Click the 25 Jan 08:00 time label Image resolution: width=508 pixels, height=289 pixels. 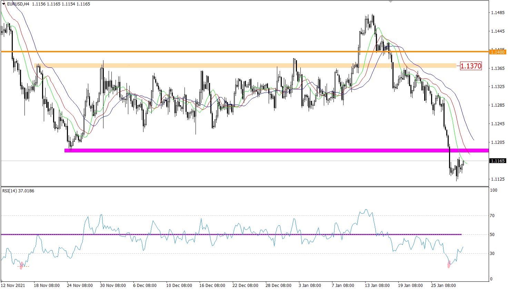[444, 286]
